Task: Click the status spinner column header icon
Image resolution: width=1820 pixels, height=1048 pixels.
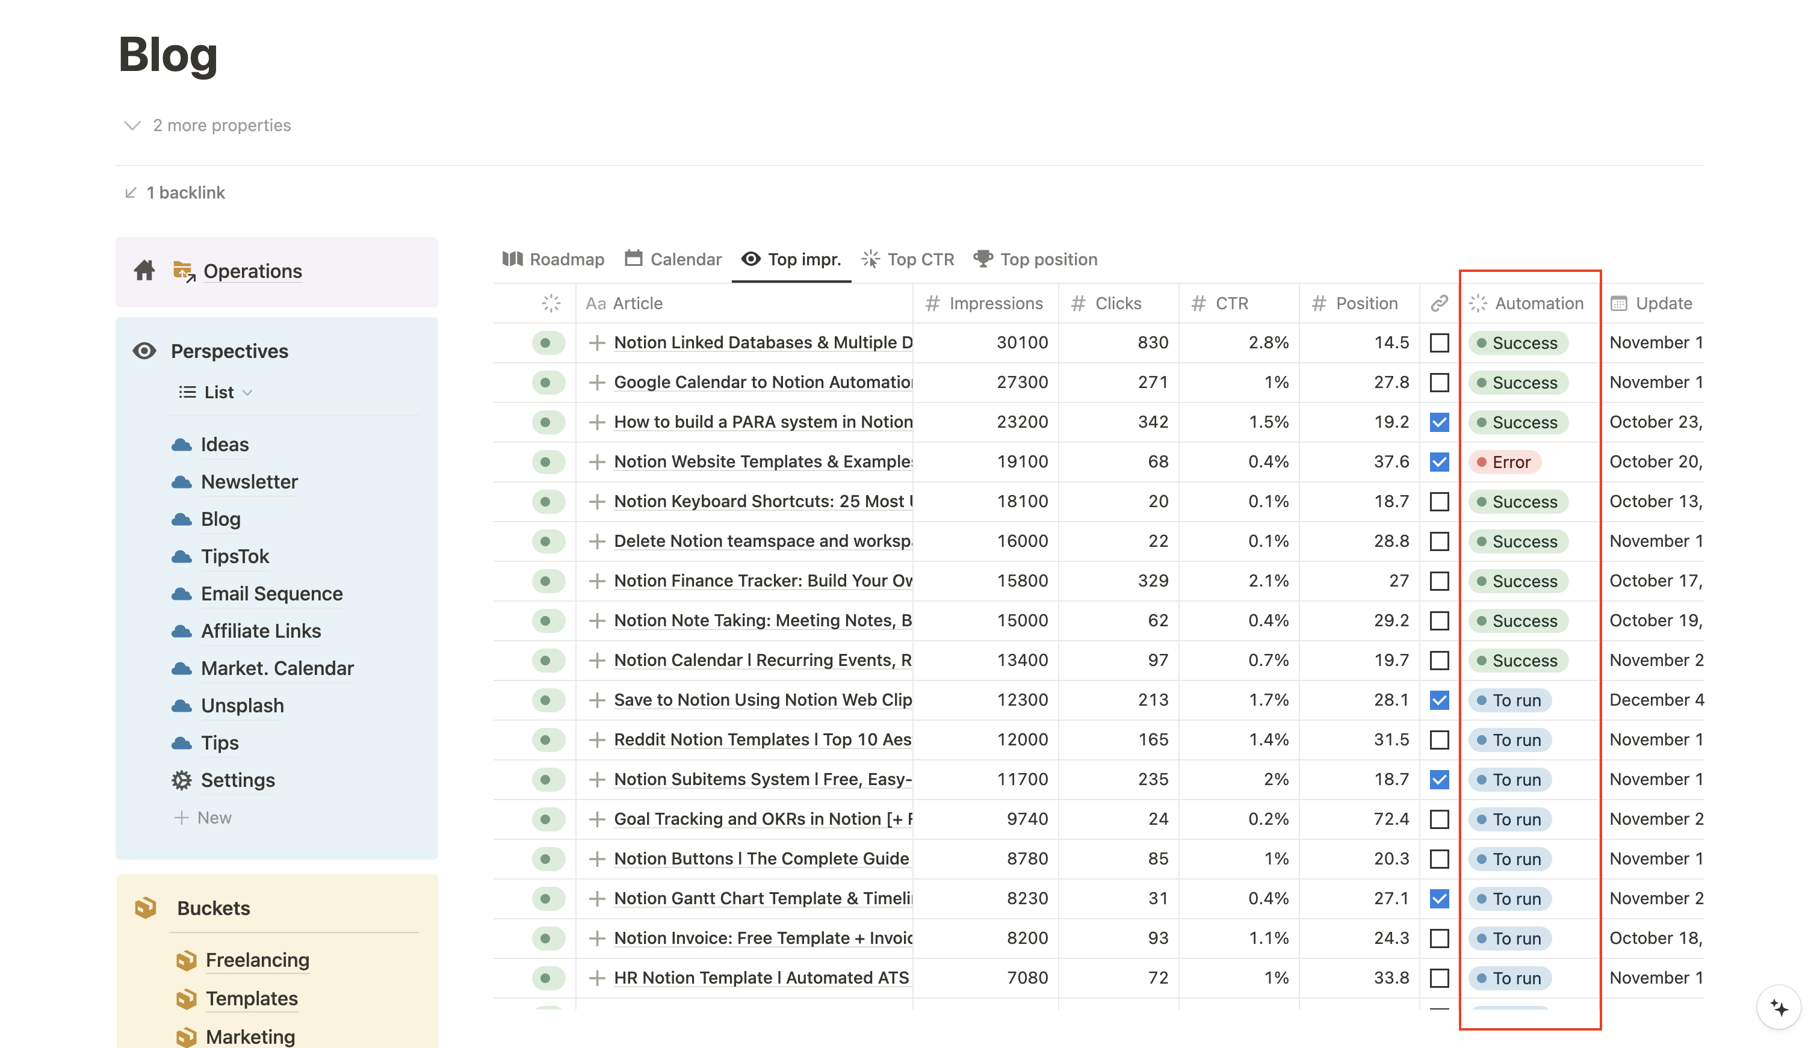Action: tap(551, 303)
